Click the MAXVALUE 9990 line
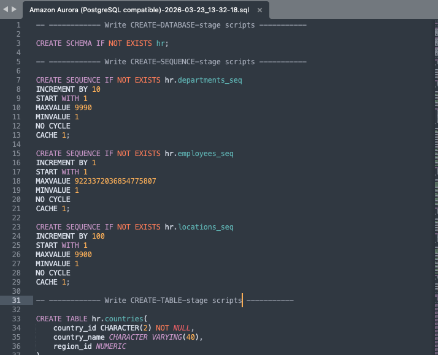The width and height of the screenshot is (438, 355). click(64, 108)
